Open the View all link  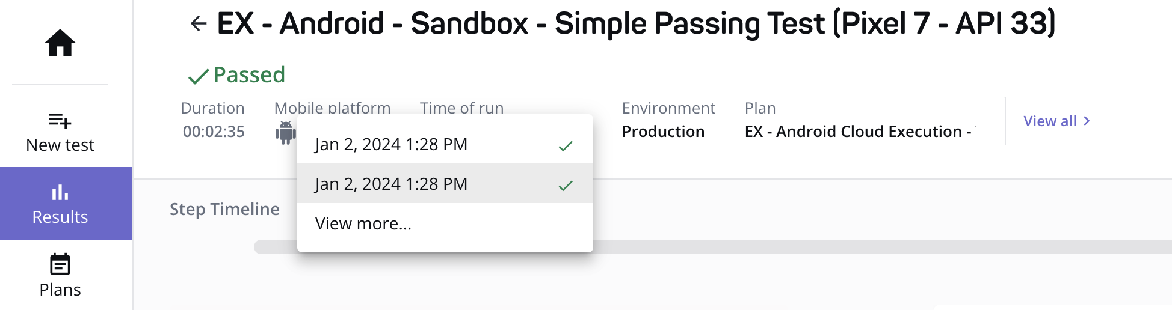click(x=1050, y=121)
